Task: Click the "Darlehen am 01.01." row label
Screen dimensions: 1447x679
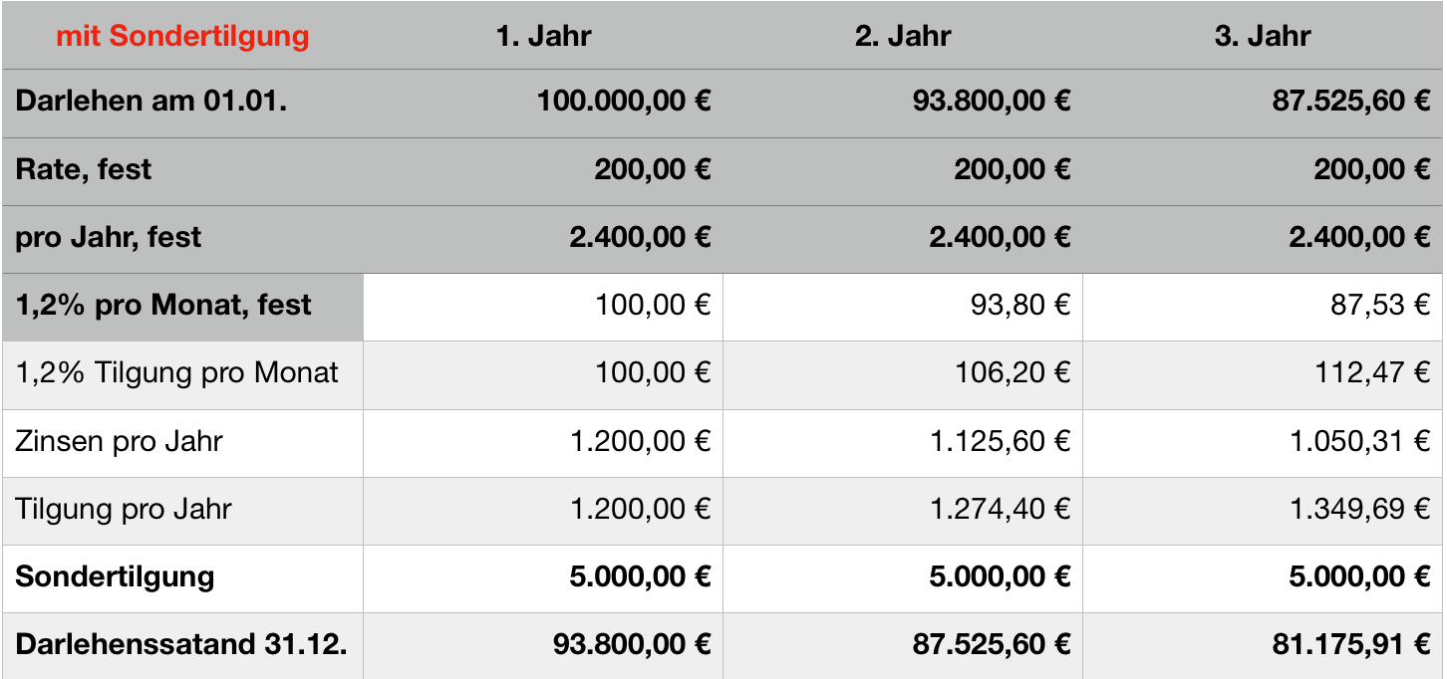Action: tap(151, 102)
